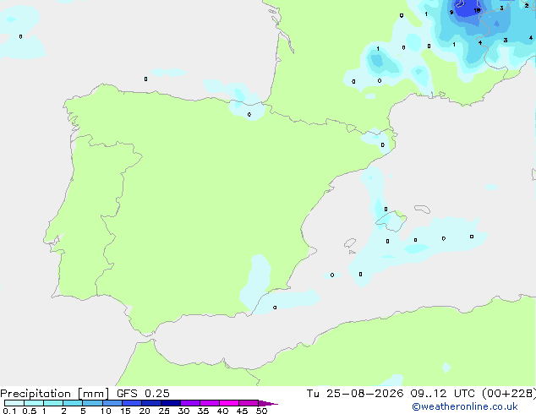
Task: Pick the 30–35 mm purple legend swatch
Action: tap(190, 403)
